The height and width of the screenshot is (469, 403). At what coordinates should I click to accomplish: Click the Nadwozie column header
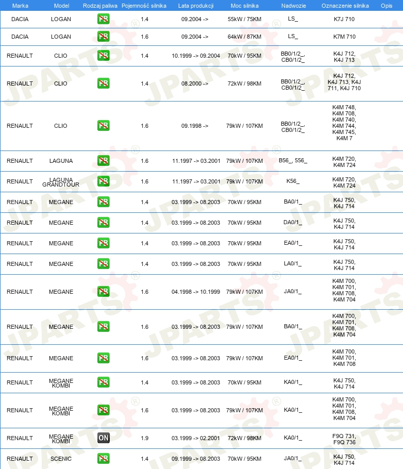(294, 6)
